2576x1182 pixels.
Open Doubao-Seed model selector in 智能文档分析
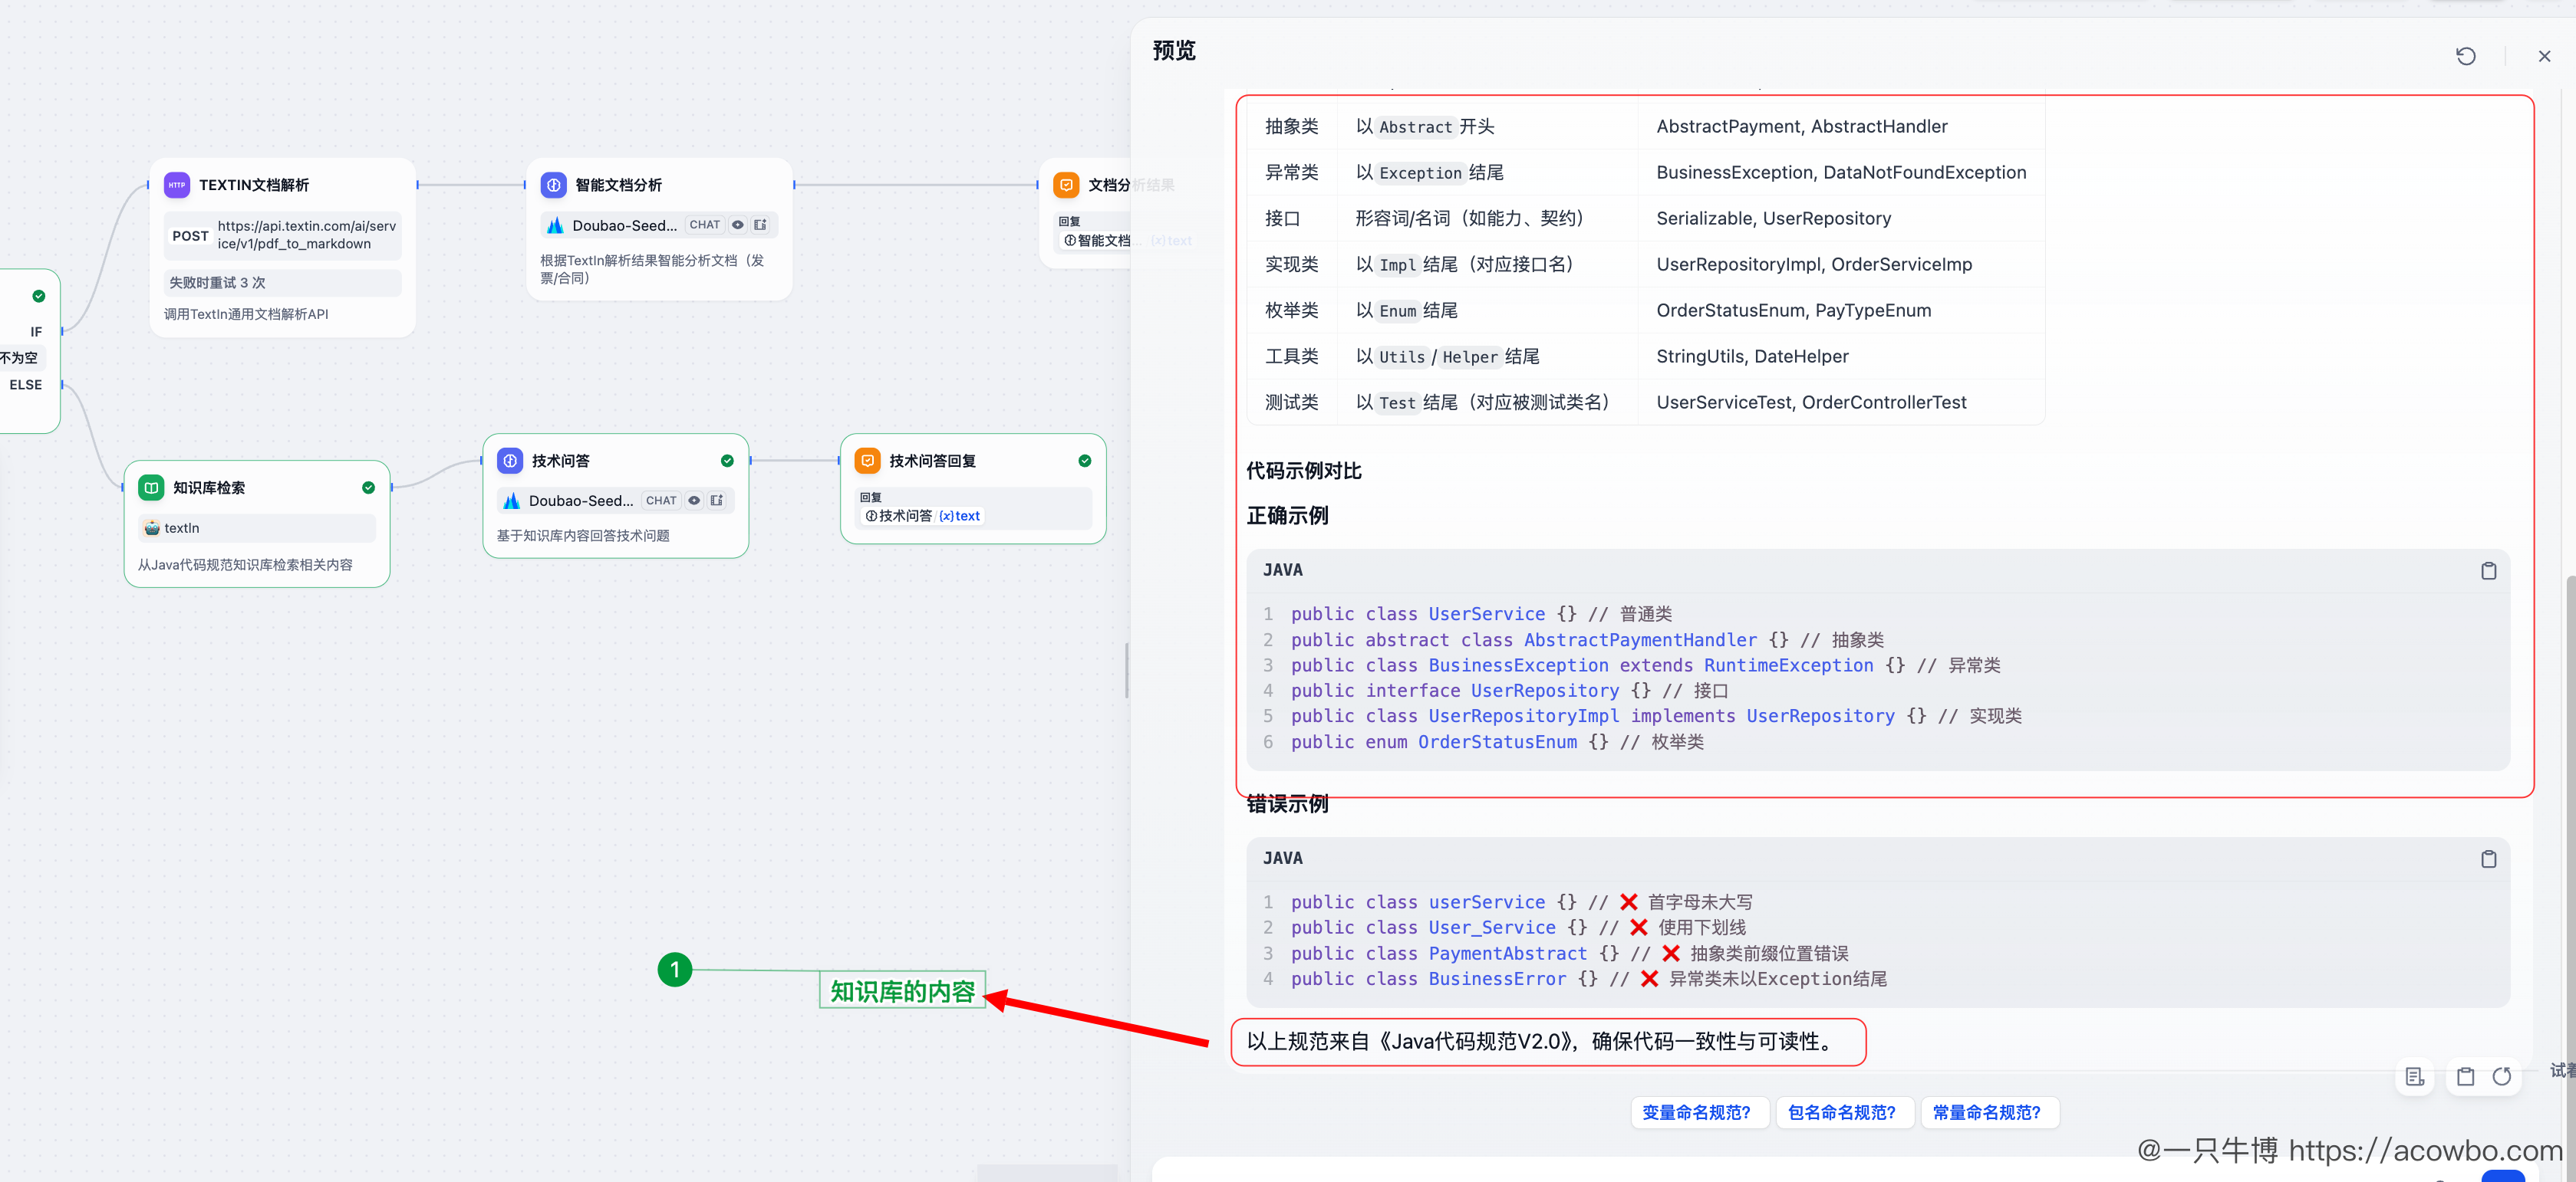click(x=624, y=225)
